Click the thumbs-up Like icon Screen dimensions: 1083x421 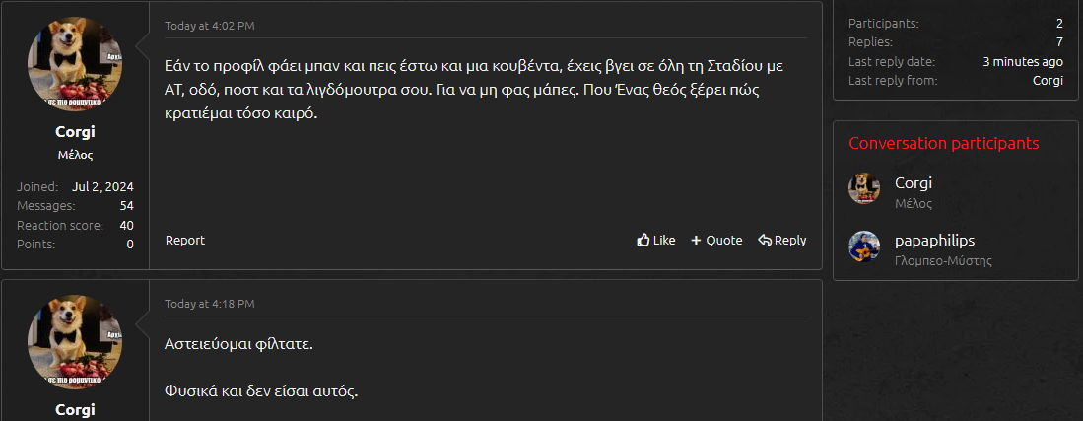click(x=643, y=240)
